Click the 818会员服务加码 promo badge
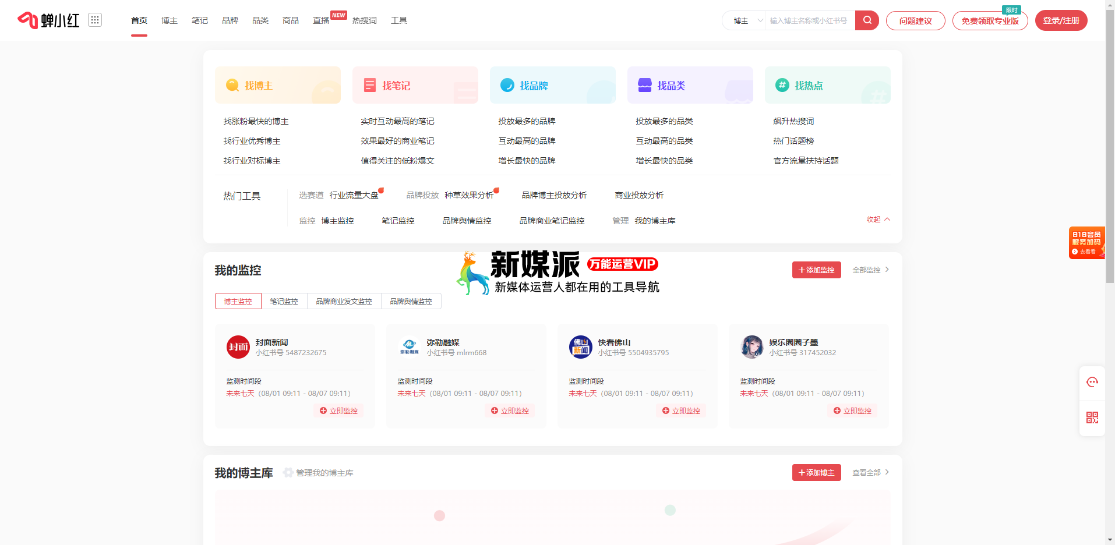The width and height of the screenshot is (1115, 545). coord(1086,242)
